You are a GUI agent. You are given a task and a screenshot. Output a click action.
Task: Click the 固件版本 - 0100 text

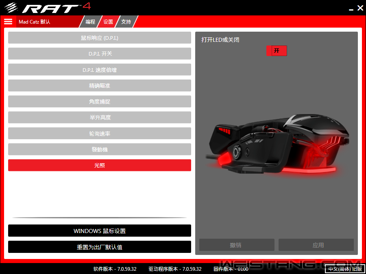pyautogui.click(x=231, y=269)
